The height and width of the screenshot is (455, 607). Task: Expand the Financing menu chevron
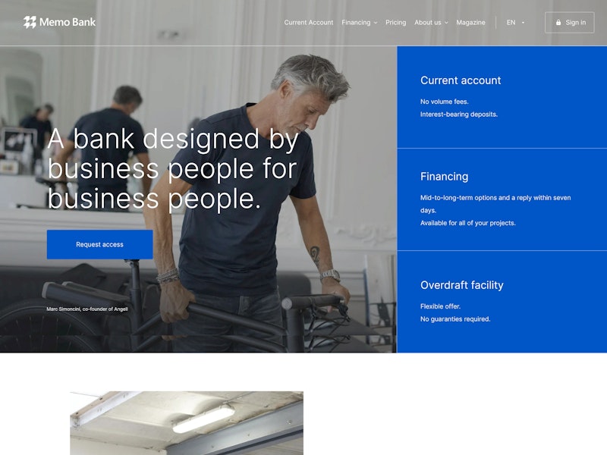(376, 23)
